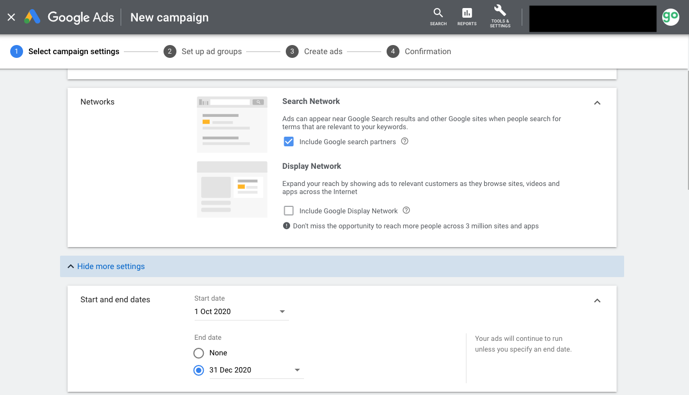Close the new campaign editor
689x395 pixels.
(11, 17)
